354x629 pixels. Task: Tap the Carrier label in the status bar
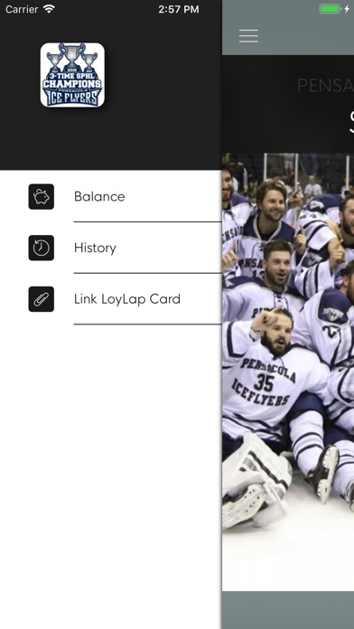pos(23,9)
